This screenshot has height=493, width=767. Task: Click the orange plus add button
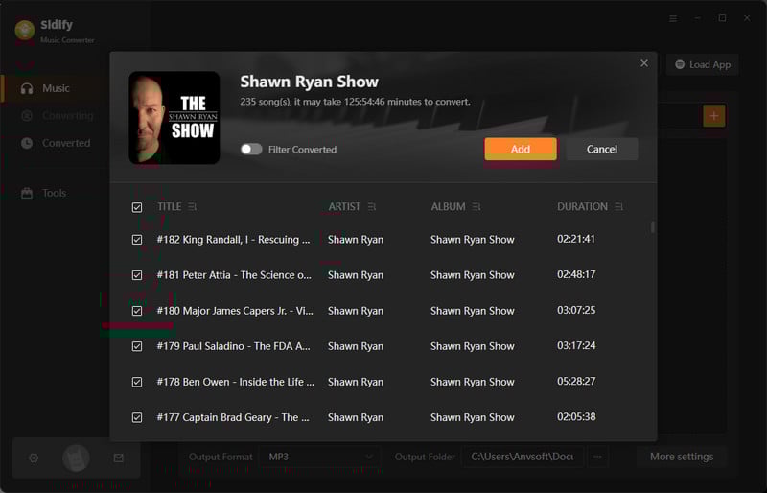click(x=714, y=116)
